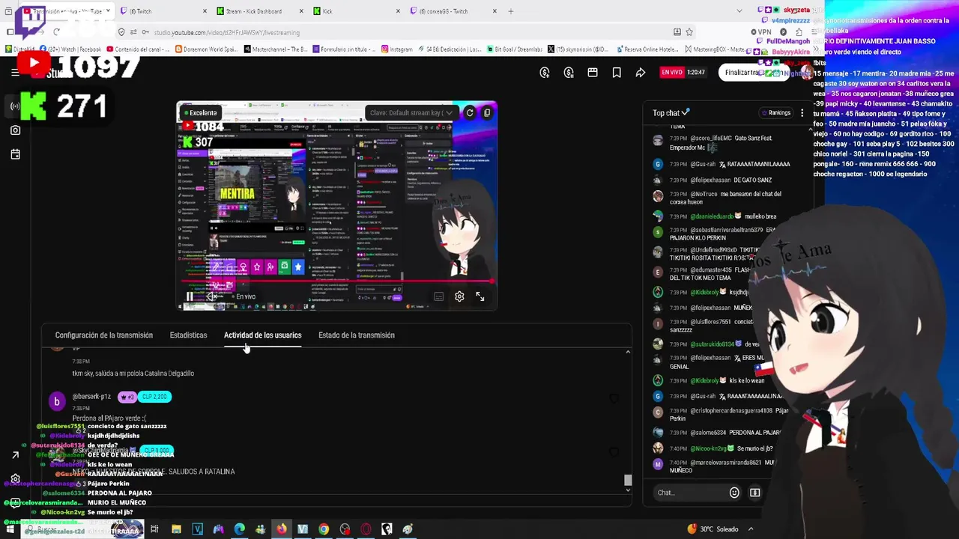Screen dimensions: 959x539
Task: Click the CLP 2,200 Super Chat badge
Action: (154, 397)
